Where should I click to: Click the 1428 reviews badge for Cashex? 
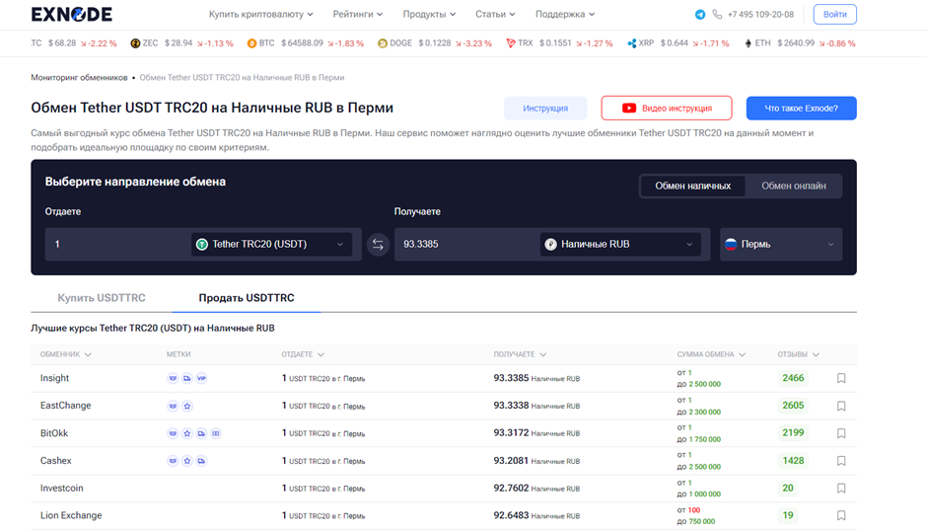click(793, 461)
